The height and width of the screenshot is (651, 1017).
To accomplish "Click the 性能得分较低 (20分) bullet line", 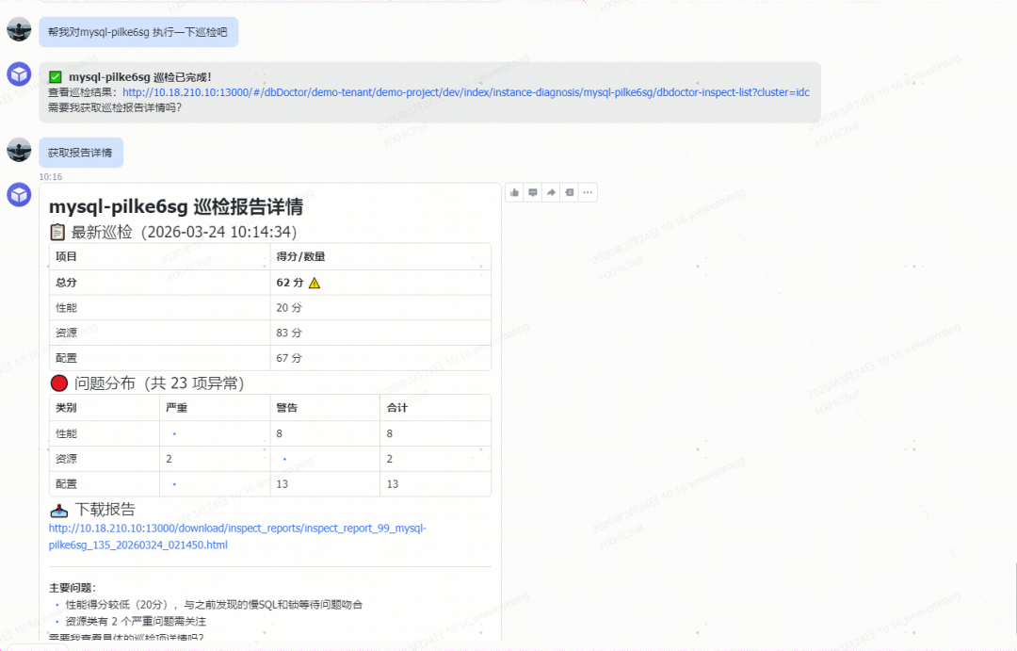I will point(214,605).
